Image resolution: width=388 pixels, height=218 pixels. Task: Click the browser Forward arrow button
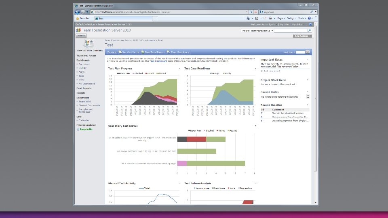[83, 12]
